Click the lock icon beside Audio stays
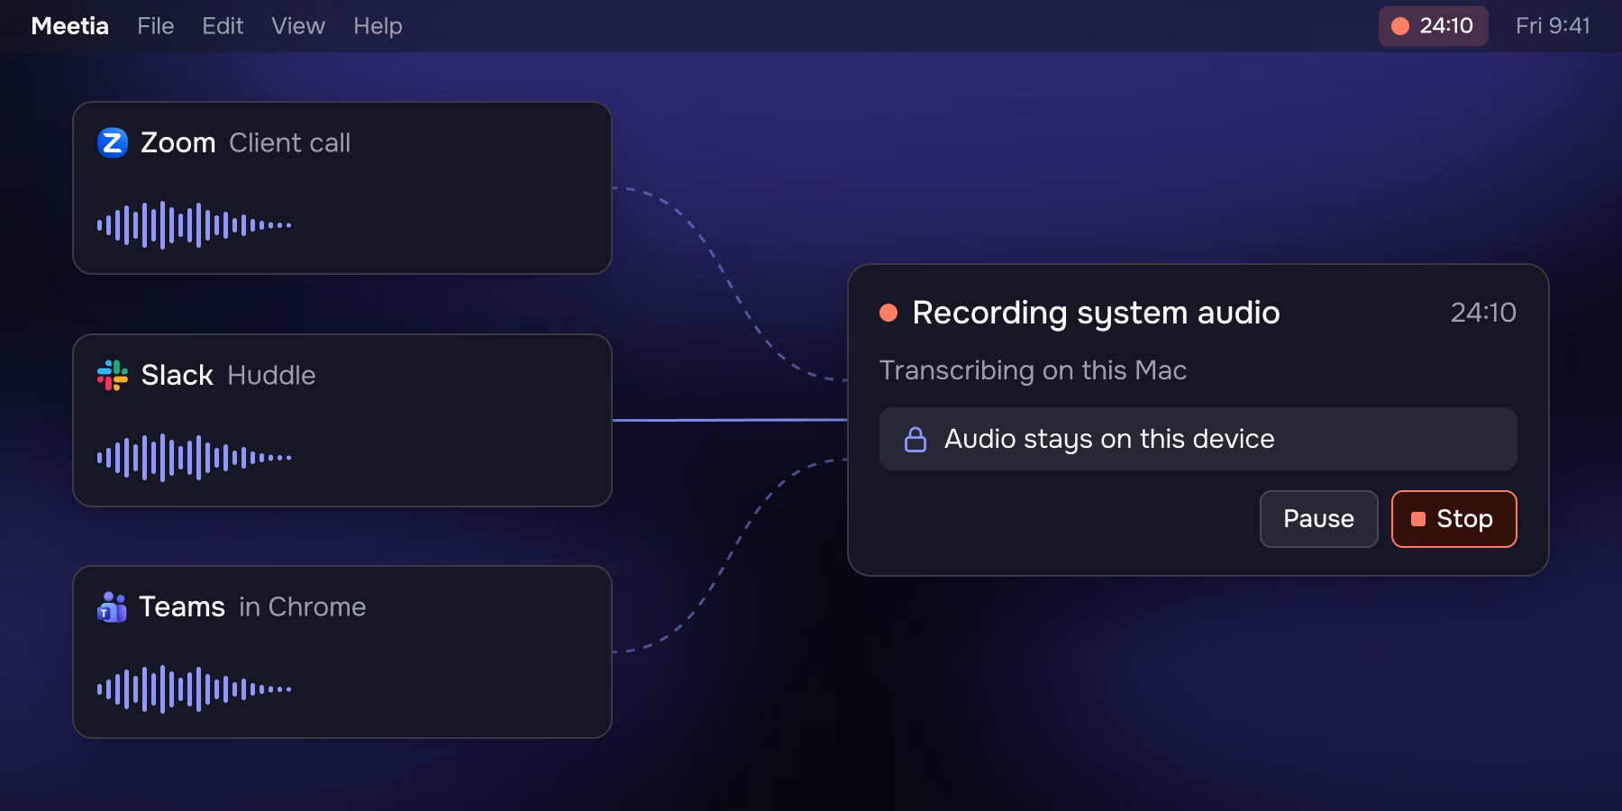The height and width of the screenshot is (811, 1622). [x=916, y=439]
